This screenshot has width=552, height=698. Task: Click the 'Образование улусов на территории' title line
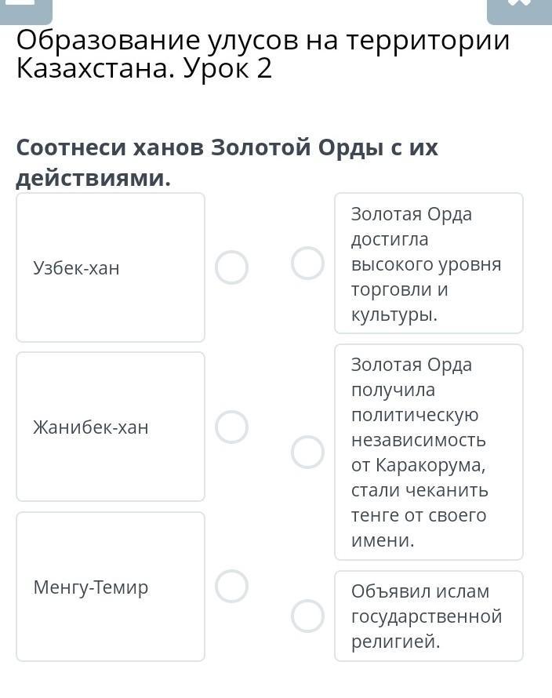point(263,40)
